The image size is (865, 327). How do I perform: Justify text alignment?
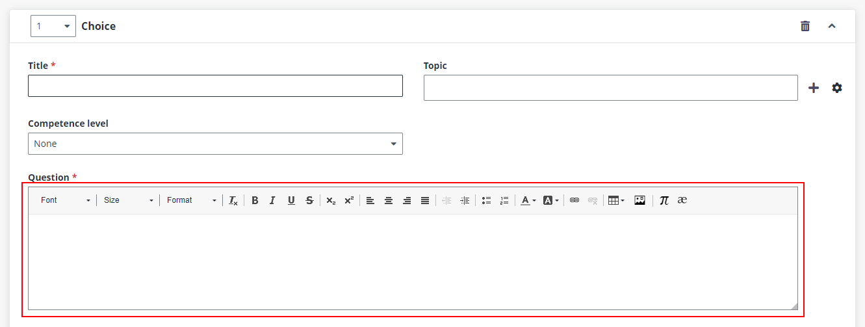(x=425, y=200)
